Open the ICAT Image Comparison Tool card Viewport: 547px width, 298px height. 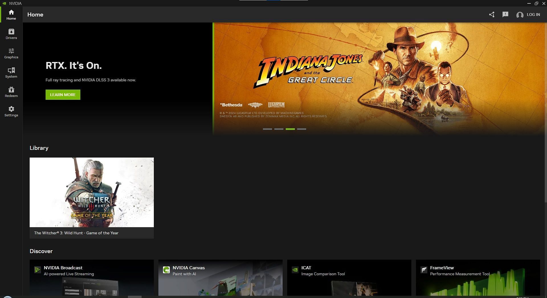pos(349,277)
